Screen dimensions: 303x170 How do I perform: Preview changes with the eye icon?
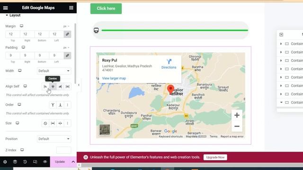(x=45, y=161)
